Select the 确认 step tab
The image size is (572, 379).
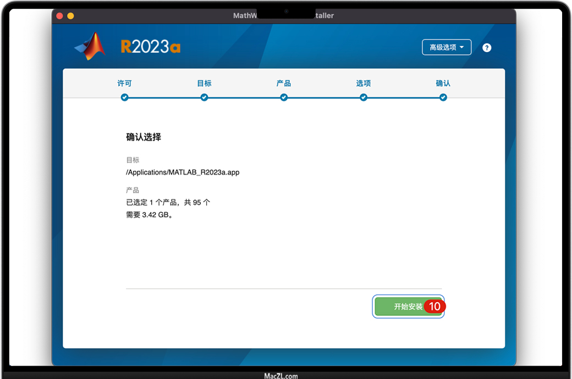[x=443, y=83]
